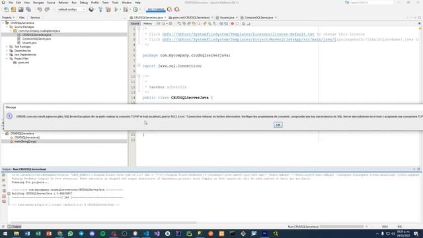The width and height of the screenshot is (423, 238).
Task: Click the Maven2 JavaApp template link
Action: point(249,40)
